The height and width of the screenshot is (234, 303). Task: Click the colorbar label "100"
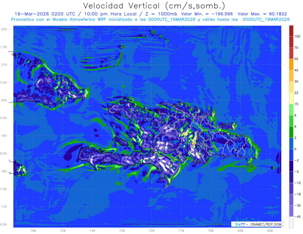click(297, 37)
